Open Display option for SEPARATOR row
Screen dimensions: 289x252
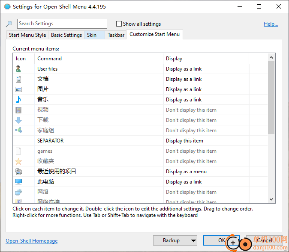point(184,141)
